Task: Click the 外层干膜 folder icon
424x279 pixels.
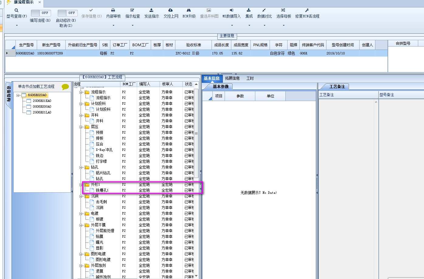Action: pos(87,225)
